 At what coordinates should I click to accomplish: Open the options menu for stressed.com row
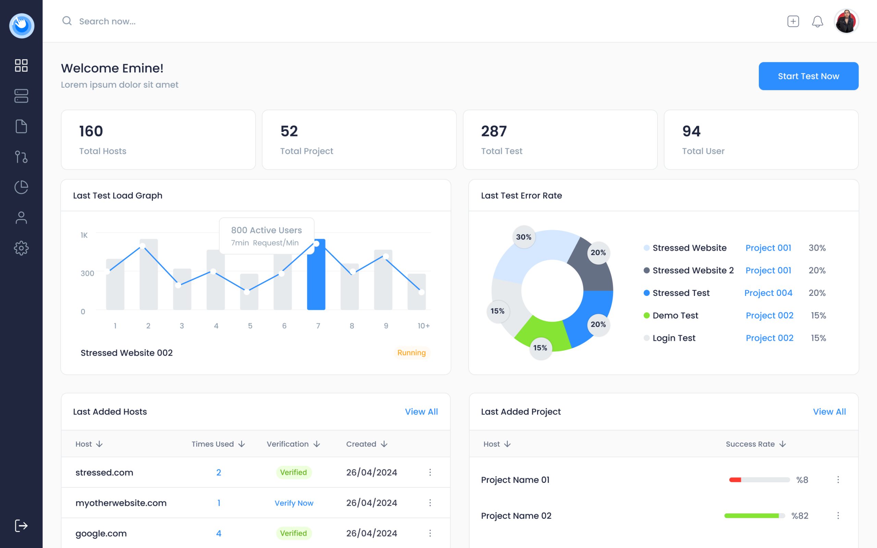point(431,472)
